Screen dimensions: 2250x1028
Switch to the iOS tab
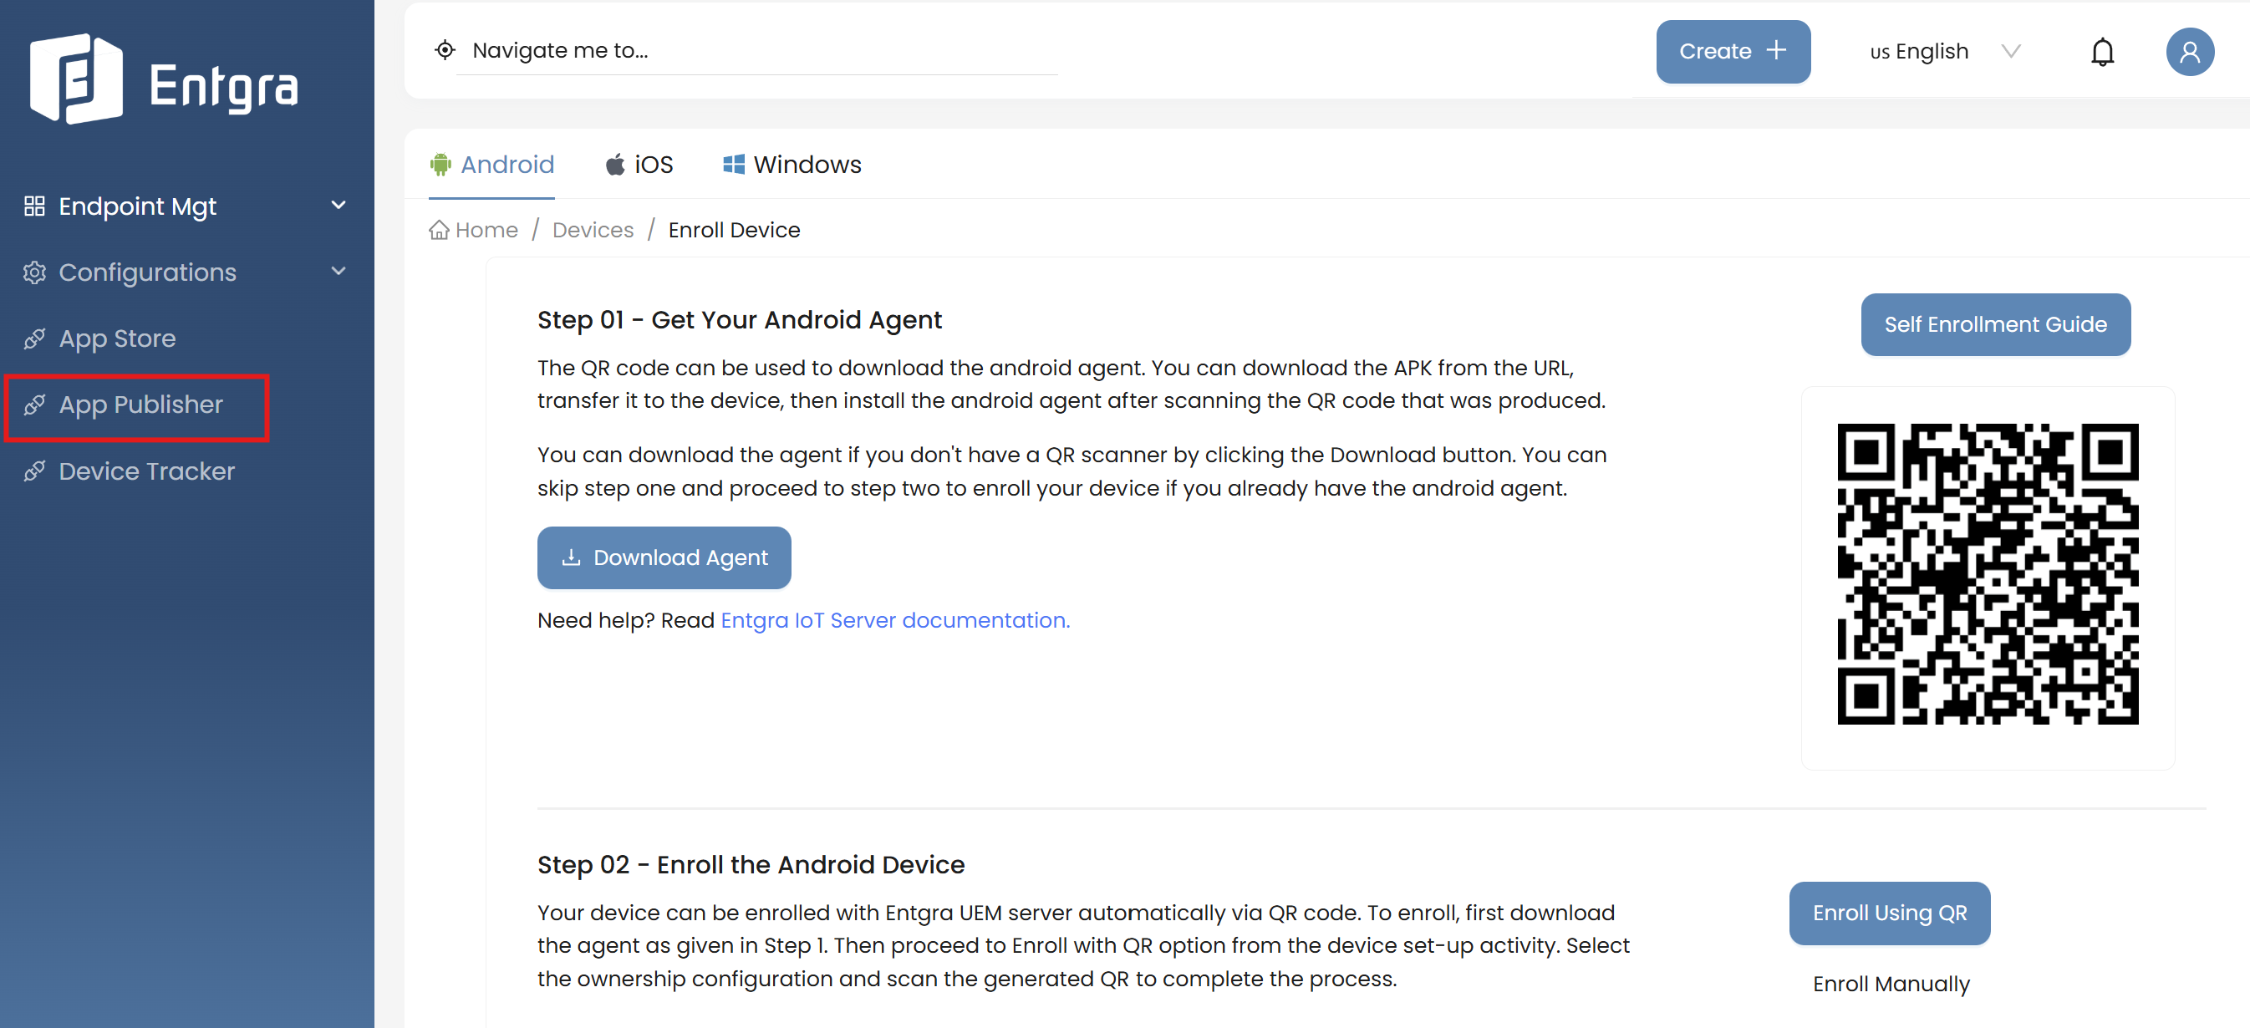point(639,164)
